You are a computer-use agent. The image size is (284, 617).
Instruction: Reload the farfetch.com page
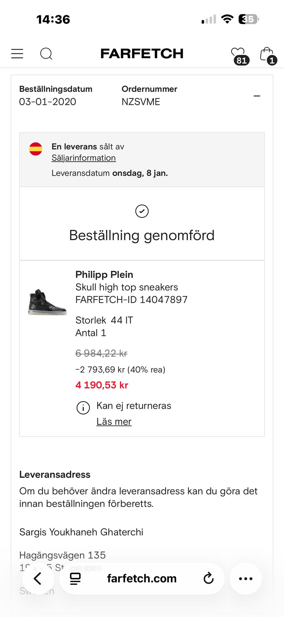click(x=209, y=578)
